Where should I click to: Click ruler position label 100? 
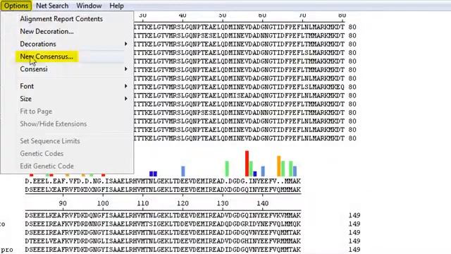coord(103,203)
